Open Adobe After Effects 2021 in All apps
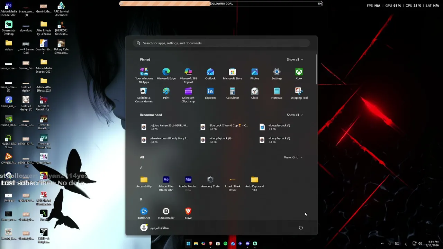Image resolution: width=443 pixels, height=249 pixels. [x=166, y=183]
